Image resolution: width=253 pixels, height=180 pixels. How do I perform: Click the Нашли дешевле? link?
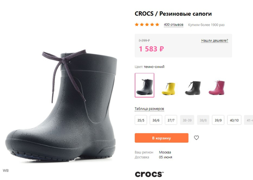coord(215,41)
